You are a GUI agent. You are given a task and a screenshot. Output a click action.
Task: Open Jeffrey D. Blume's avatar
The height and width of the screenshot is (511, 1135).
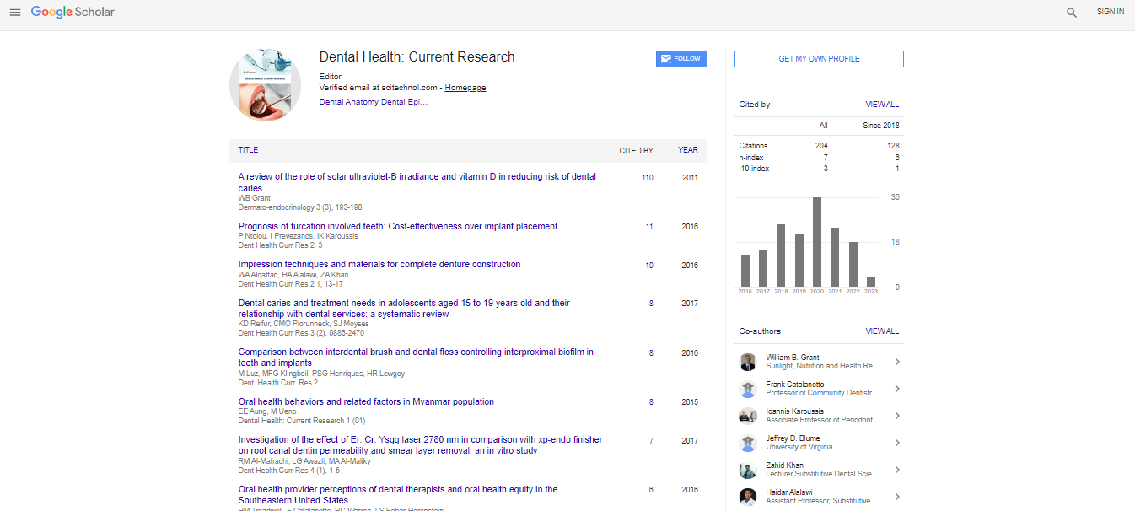click(x=748, y=443)
